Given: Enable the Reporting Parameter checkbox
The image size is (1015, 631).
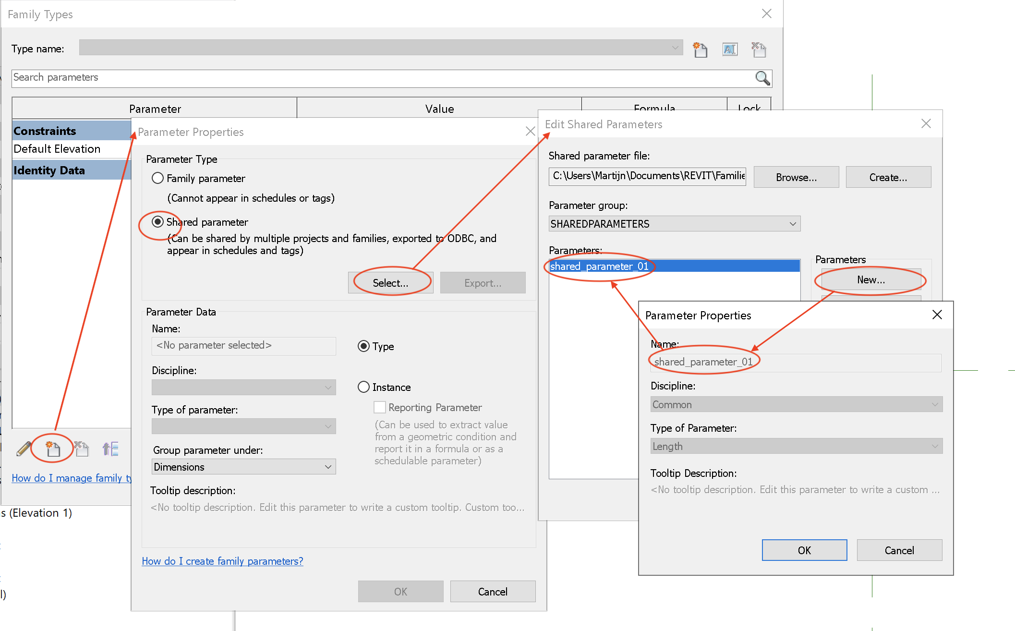Looking at the screenshot, I should click(380, 407).
